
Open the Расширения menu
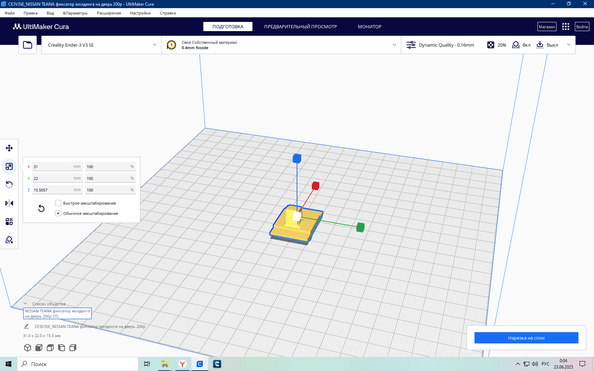(x=109, y=13)
